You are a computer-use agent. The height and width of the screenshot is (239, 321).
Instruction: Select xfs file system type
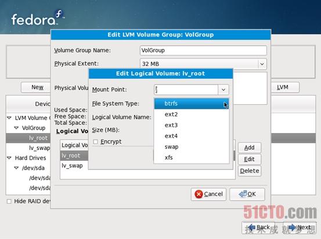point(192,157)
